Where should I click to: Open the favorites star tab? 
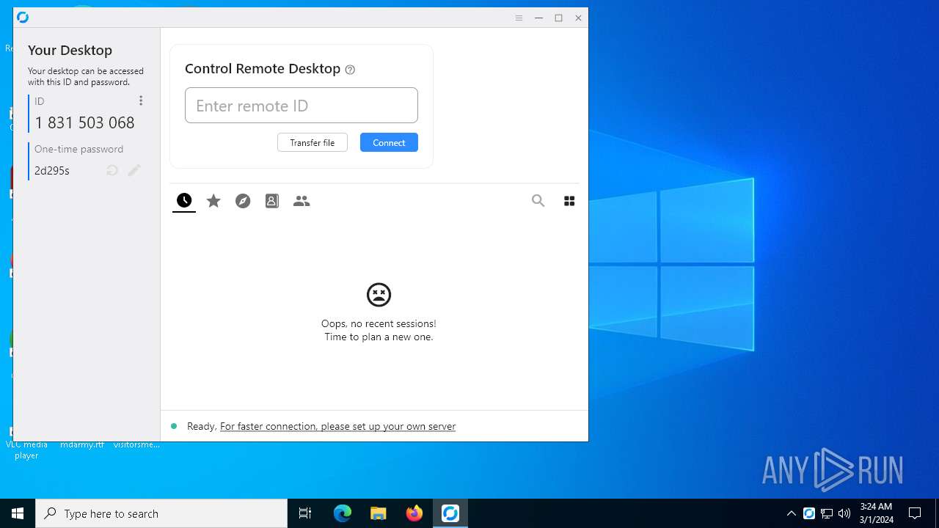point(213,201)
